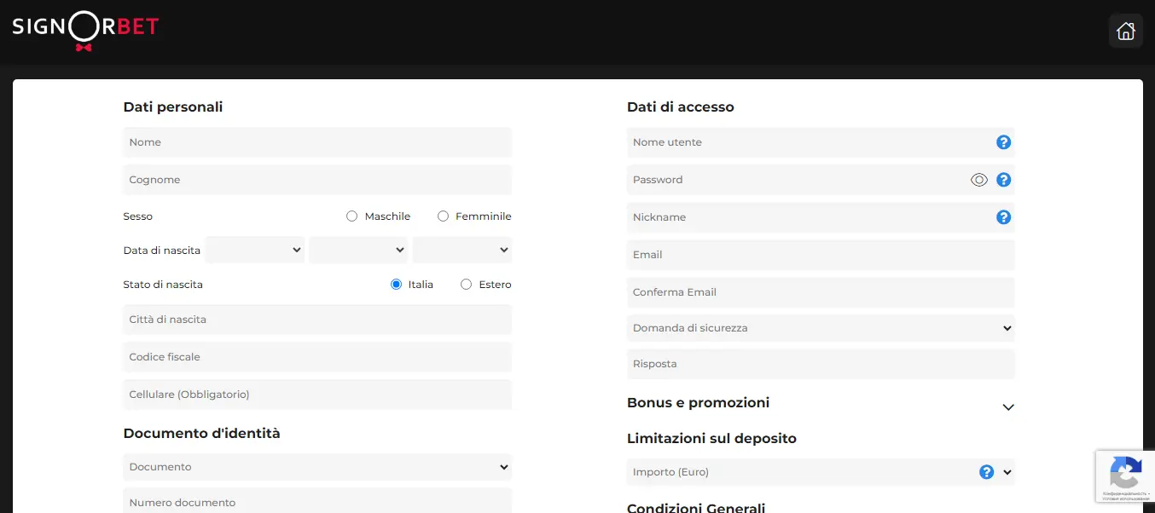Expand the Bonus e promozioni section
The height and width of the screenshot is (513, 1155).
[1007, 407]
